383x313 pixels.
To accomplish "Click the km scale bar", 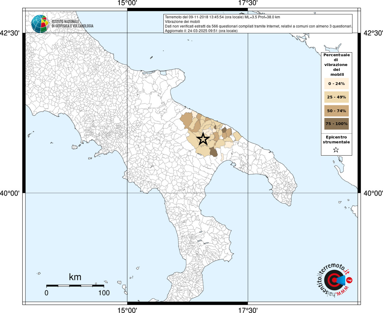I will click(x=75, y=286).
